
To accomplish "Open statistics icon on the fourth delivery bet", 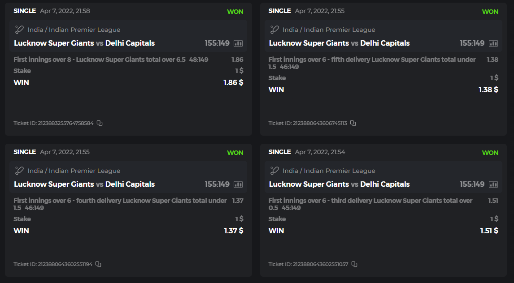I will pos(238,184).
